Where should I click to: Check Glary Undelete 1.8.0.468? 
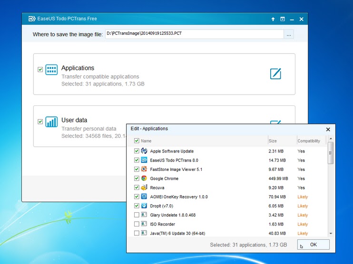[x=137, y=215]
